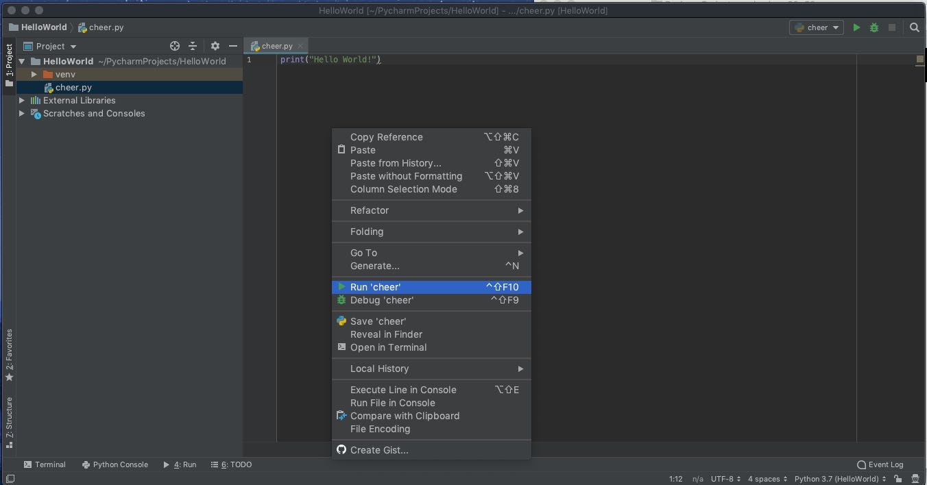
Task: Open the Event Log
Action: pyautogui.click(x=880, y=464)
